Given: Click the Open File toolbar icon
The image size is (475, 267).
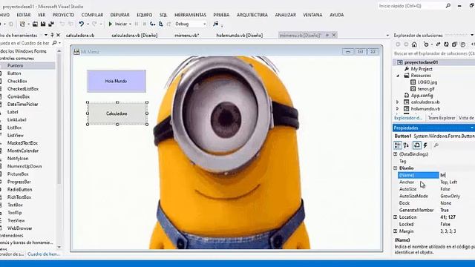Looking at the screenshot, I should [35, 24].
